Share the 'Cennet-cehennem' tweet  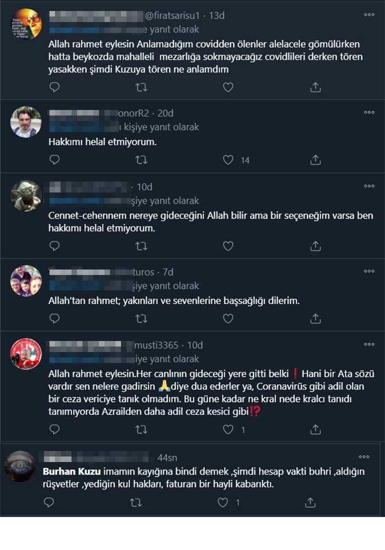(316, 246)
